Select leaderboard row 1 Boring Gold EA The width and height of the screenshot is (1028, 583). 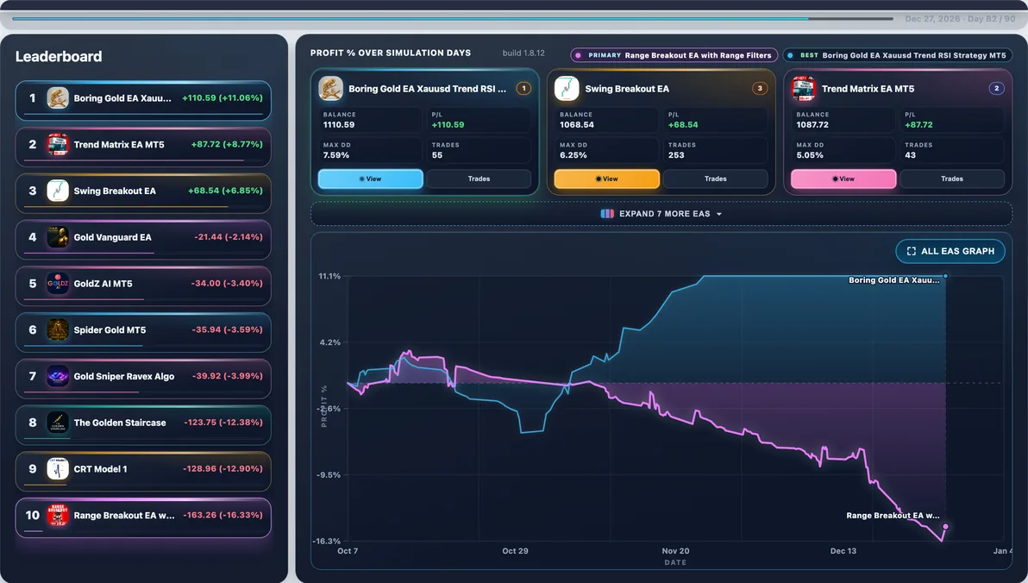pyautogui.click(x=143, y=100)
